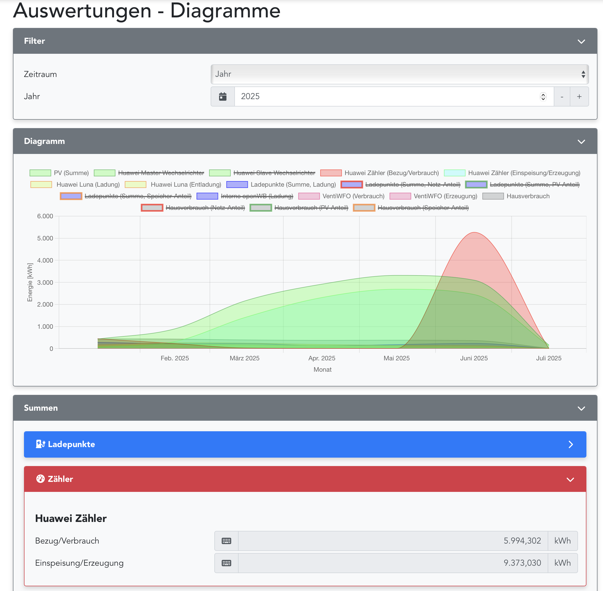Collapse the red Zähler section
603x591 pixels.
[570, 479]
